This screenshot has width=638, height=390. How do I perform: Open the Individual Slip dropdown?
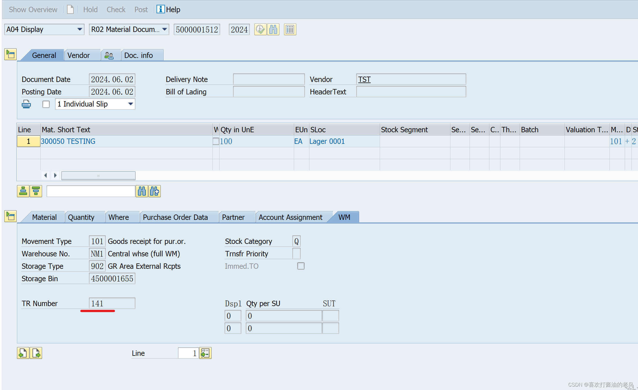click(x=130, y=104)
